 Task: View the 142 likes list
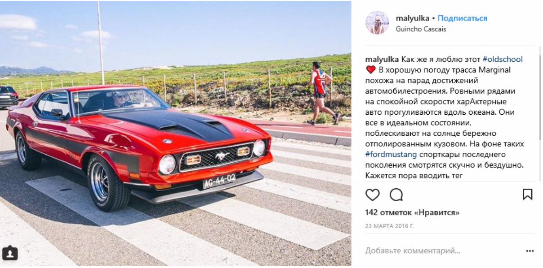click(412, 212)
